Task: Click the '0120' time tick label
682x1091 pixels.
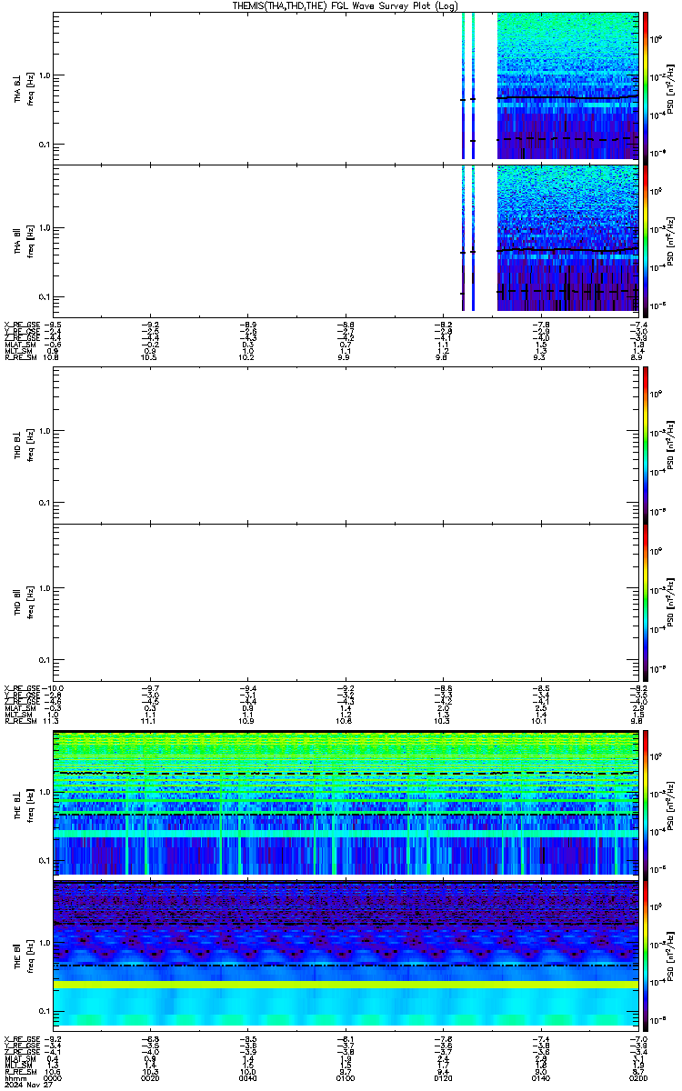Action: [443, 1077]
